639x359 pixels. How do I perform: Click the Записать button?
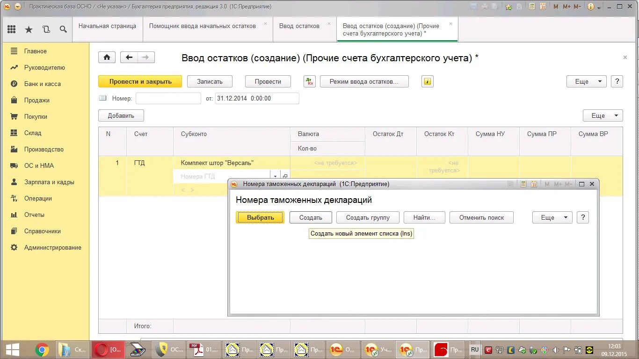pyautogui.click(x=210, y=81)
